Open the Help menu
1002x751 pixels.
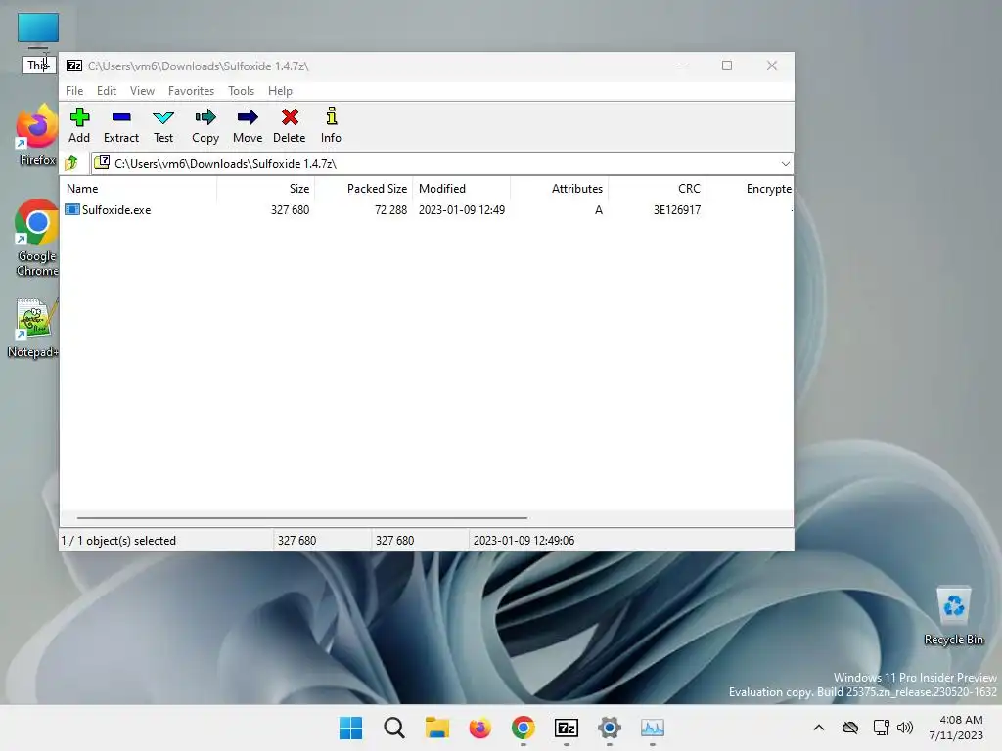coord(280,91)
